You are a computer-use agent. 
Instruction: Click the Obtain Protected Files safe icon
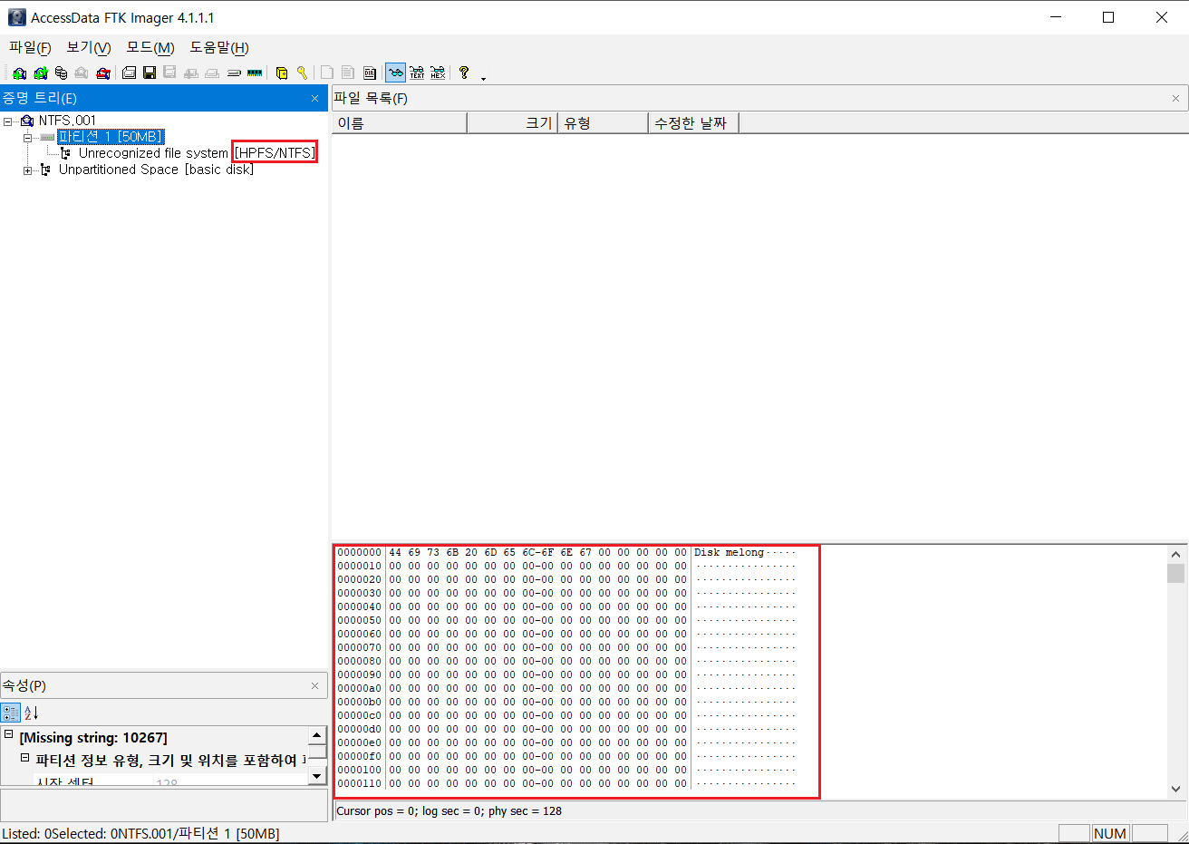point(281,73)
